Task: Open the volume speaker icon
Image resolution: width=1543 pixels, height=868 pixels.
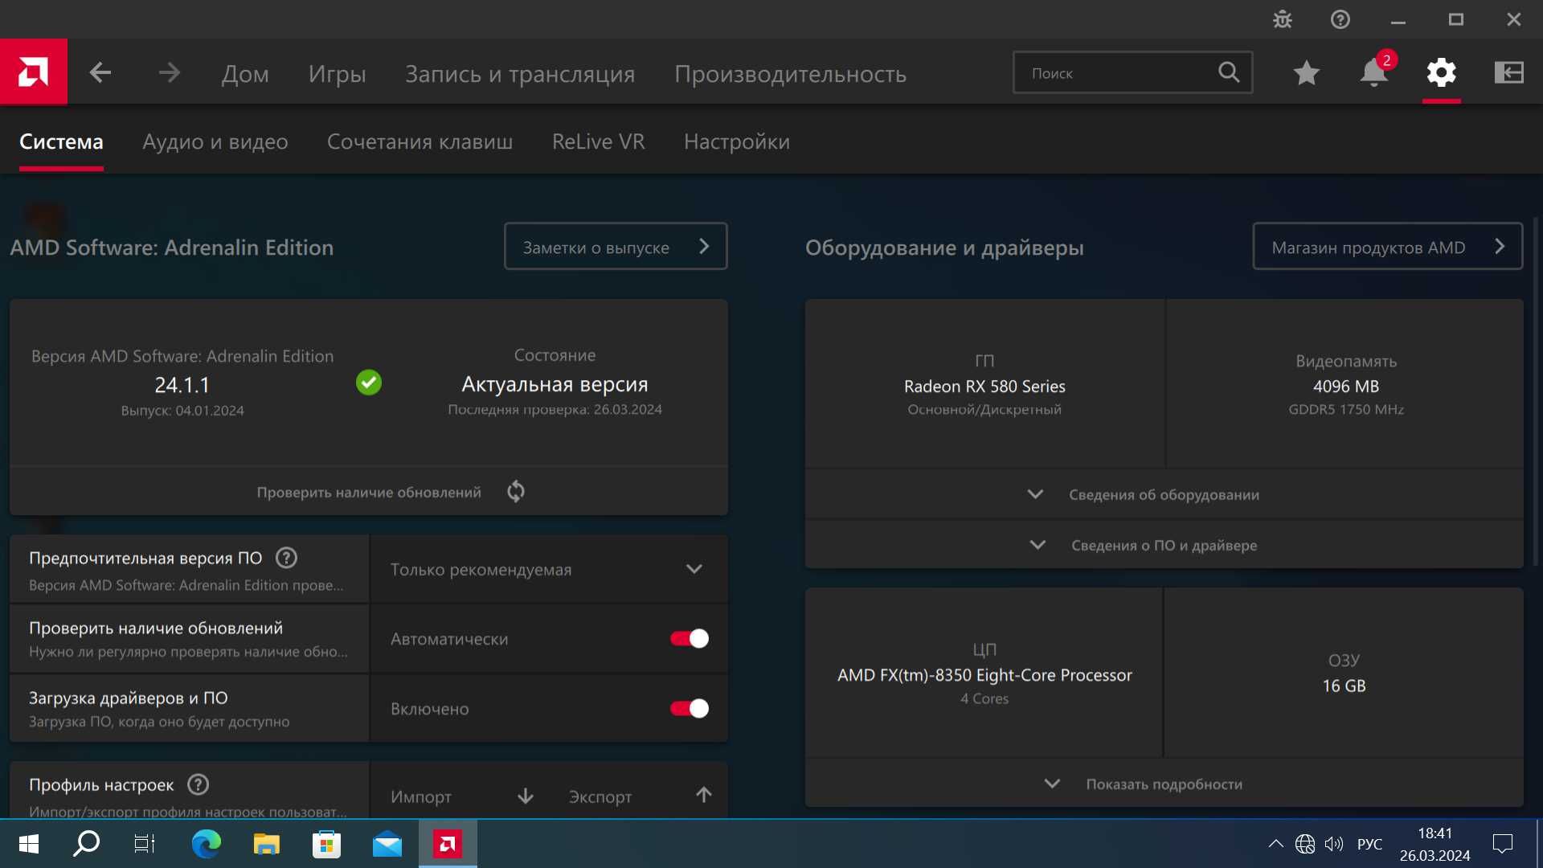Action: (x=1334, y=844)
